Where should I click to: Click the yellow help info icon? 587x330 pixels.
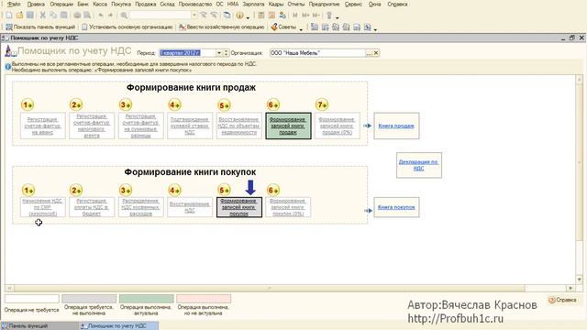point(239,16)
